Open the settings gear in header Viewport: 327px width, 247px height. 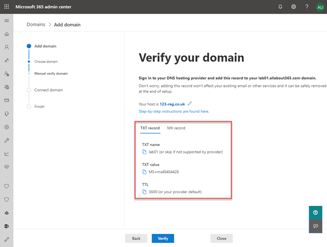293,7
